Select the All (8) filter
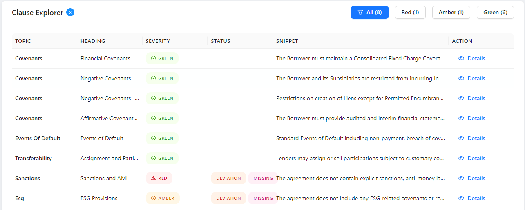 (370, 12)
